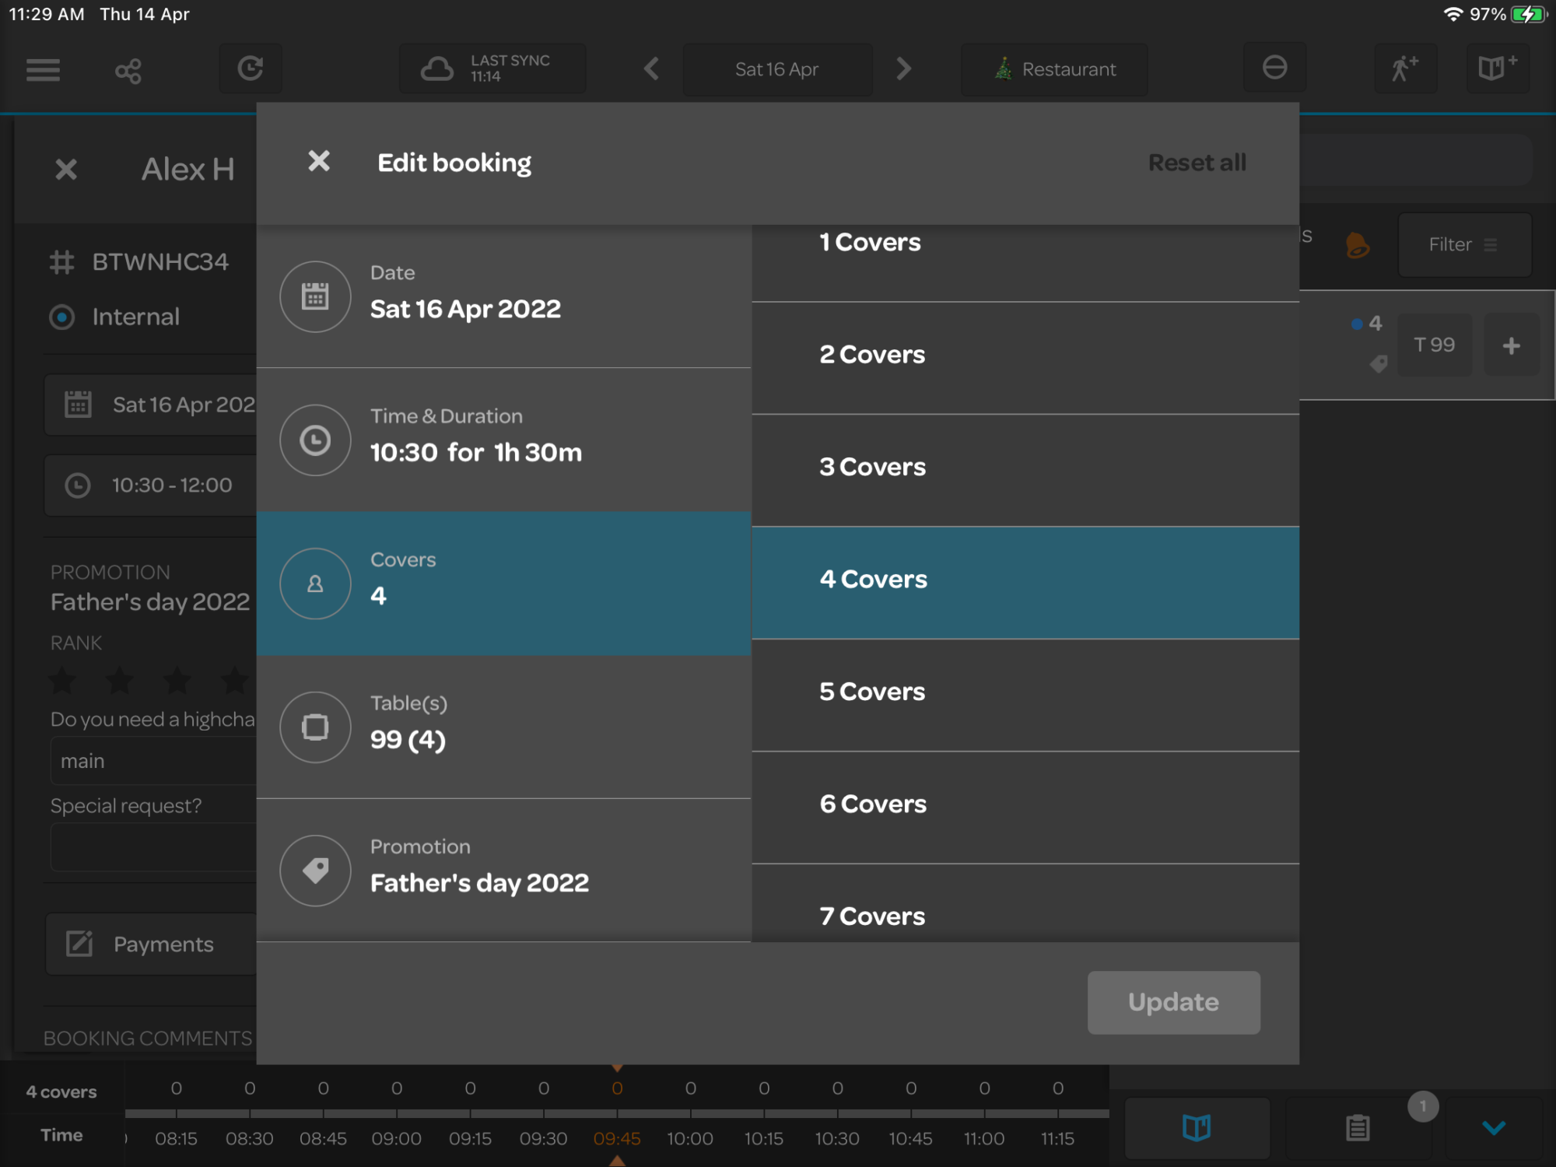Close the Edit booking dialog

click(x=319, y=162)
